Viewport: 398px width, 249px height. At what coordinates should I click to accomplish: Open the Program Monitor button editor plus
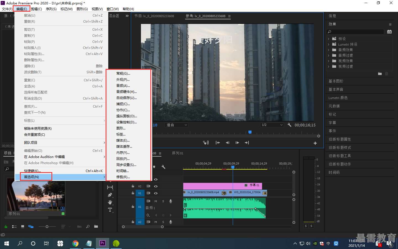point(315,143)
